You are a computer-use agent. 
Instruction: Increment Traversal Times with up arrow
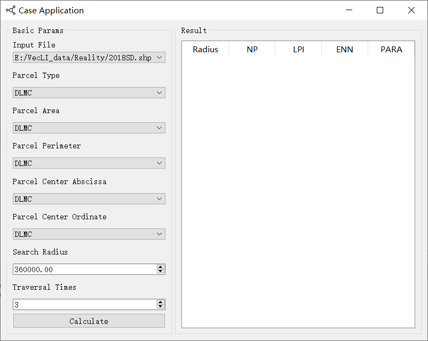pos(161,302)
